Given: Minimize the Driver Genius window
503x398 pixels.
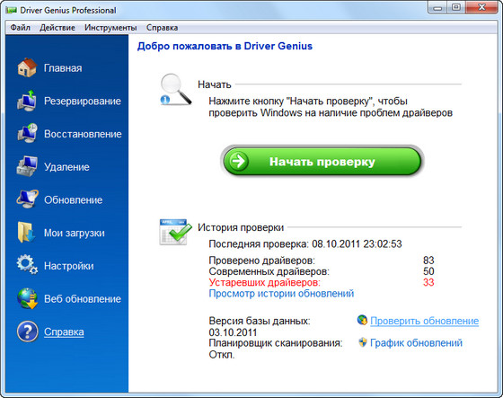Looking at the screenshot, I should click(x=437, y=7).
